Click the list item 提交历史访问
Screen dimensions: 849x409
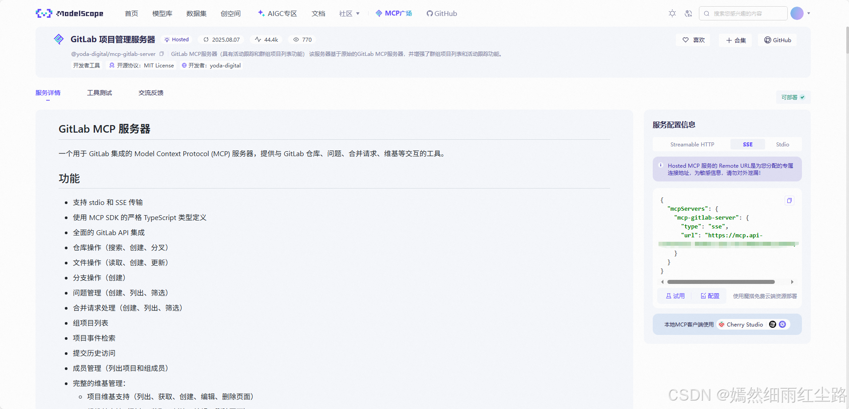tap(94, 353)
